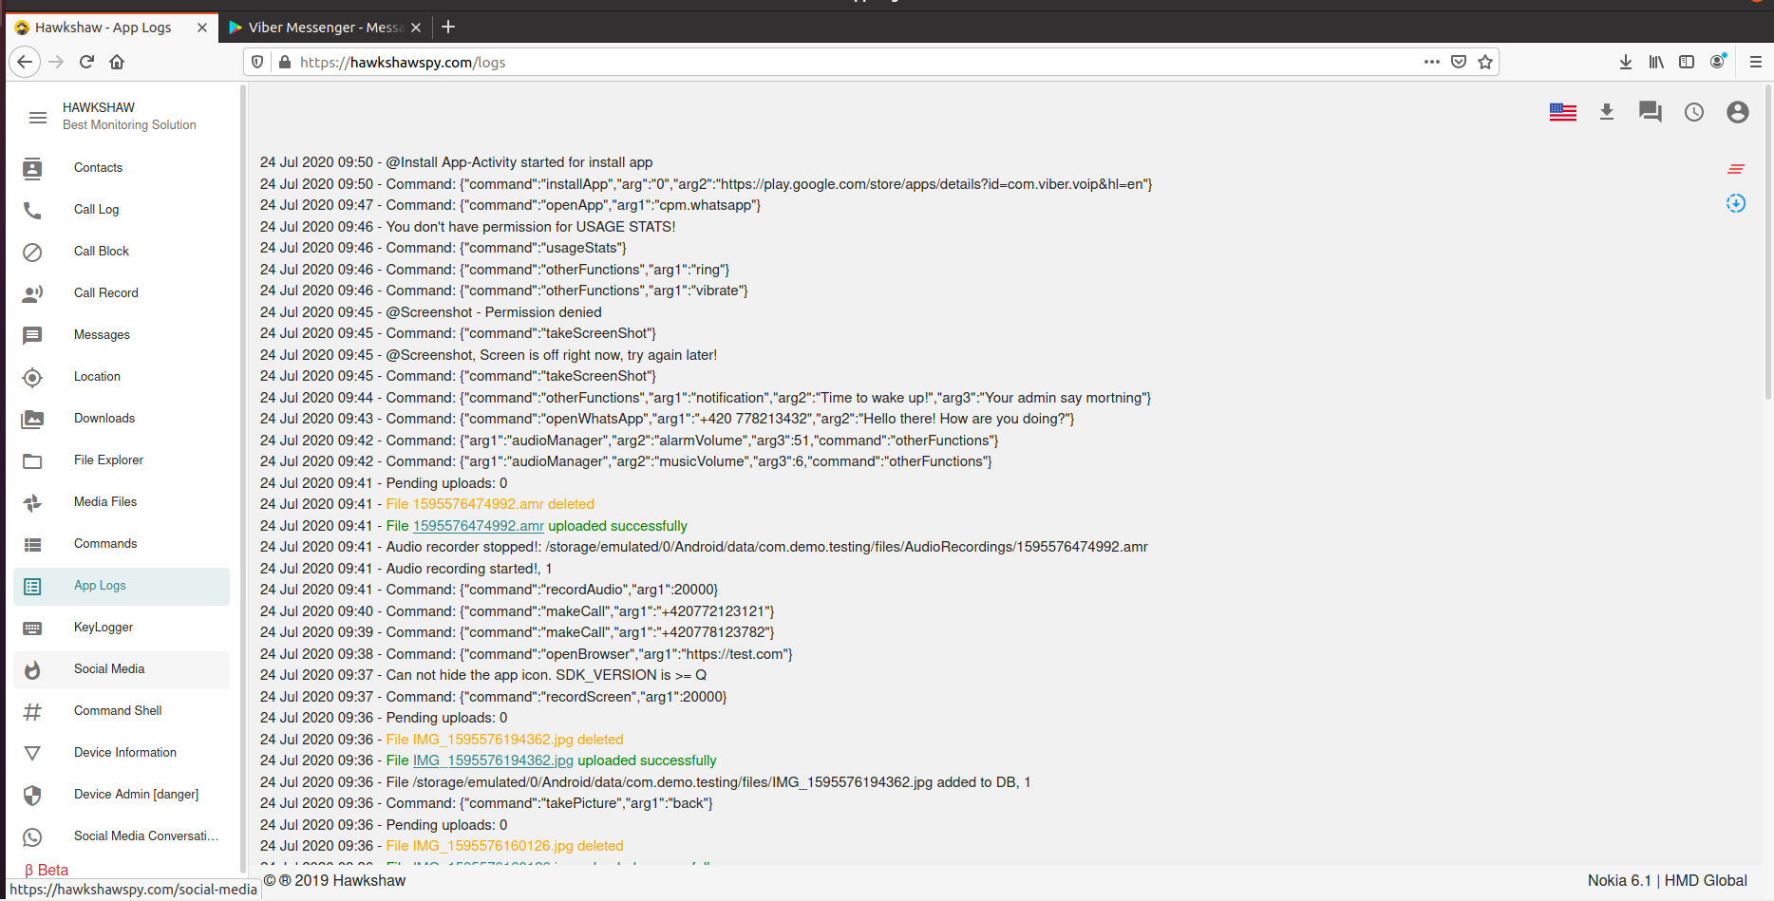Click the red clear logs lines icon
This screenshot has width=1774, height=901.
1736,169
